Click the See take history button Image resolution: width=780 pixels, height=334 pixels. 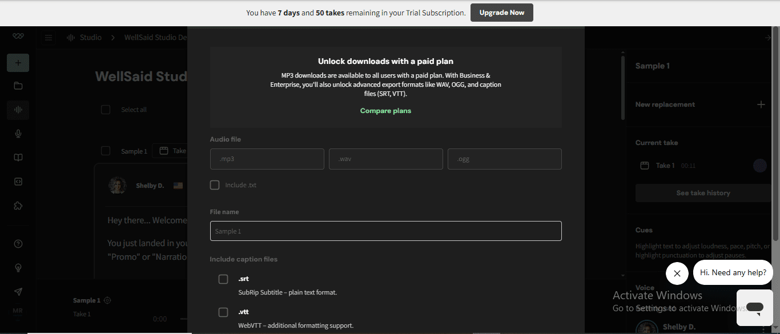[x=703, y=193]
